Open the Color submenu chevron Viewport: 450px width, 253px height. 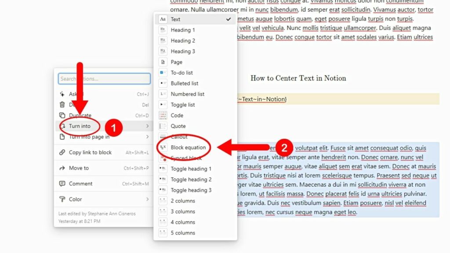147,199
